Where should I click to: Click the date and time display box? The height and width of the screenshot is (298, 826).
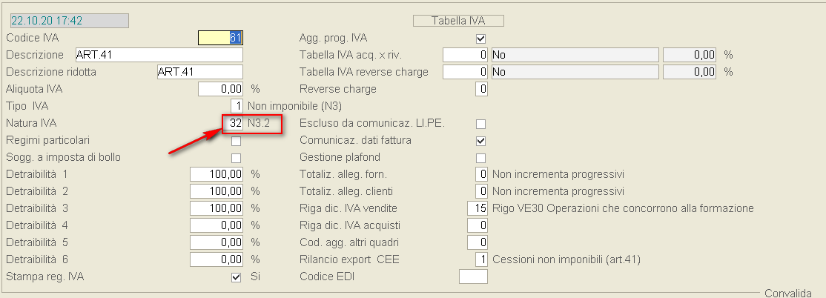[69, 21]
